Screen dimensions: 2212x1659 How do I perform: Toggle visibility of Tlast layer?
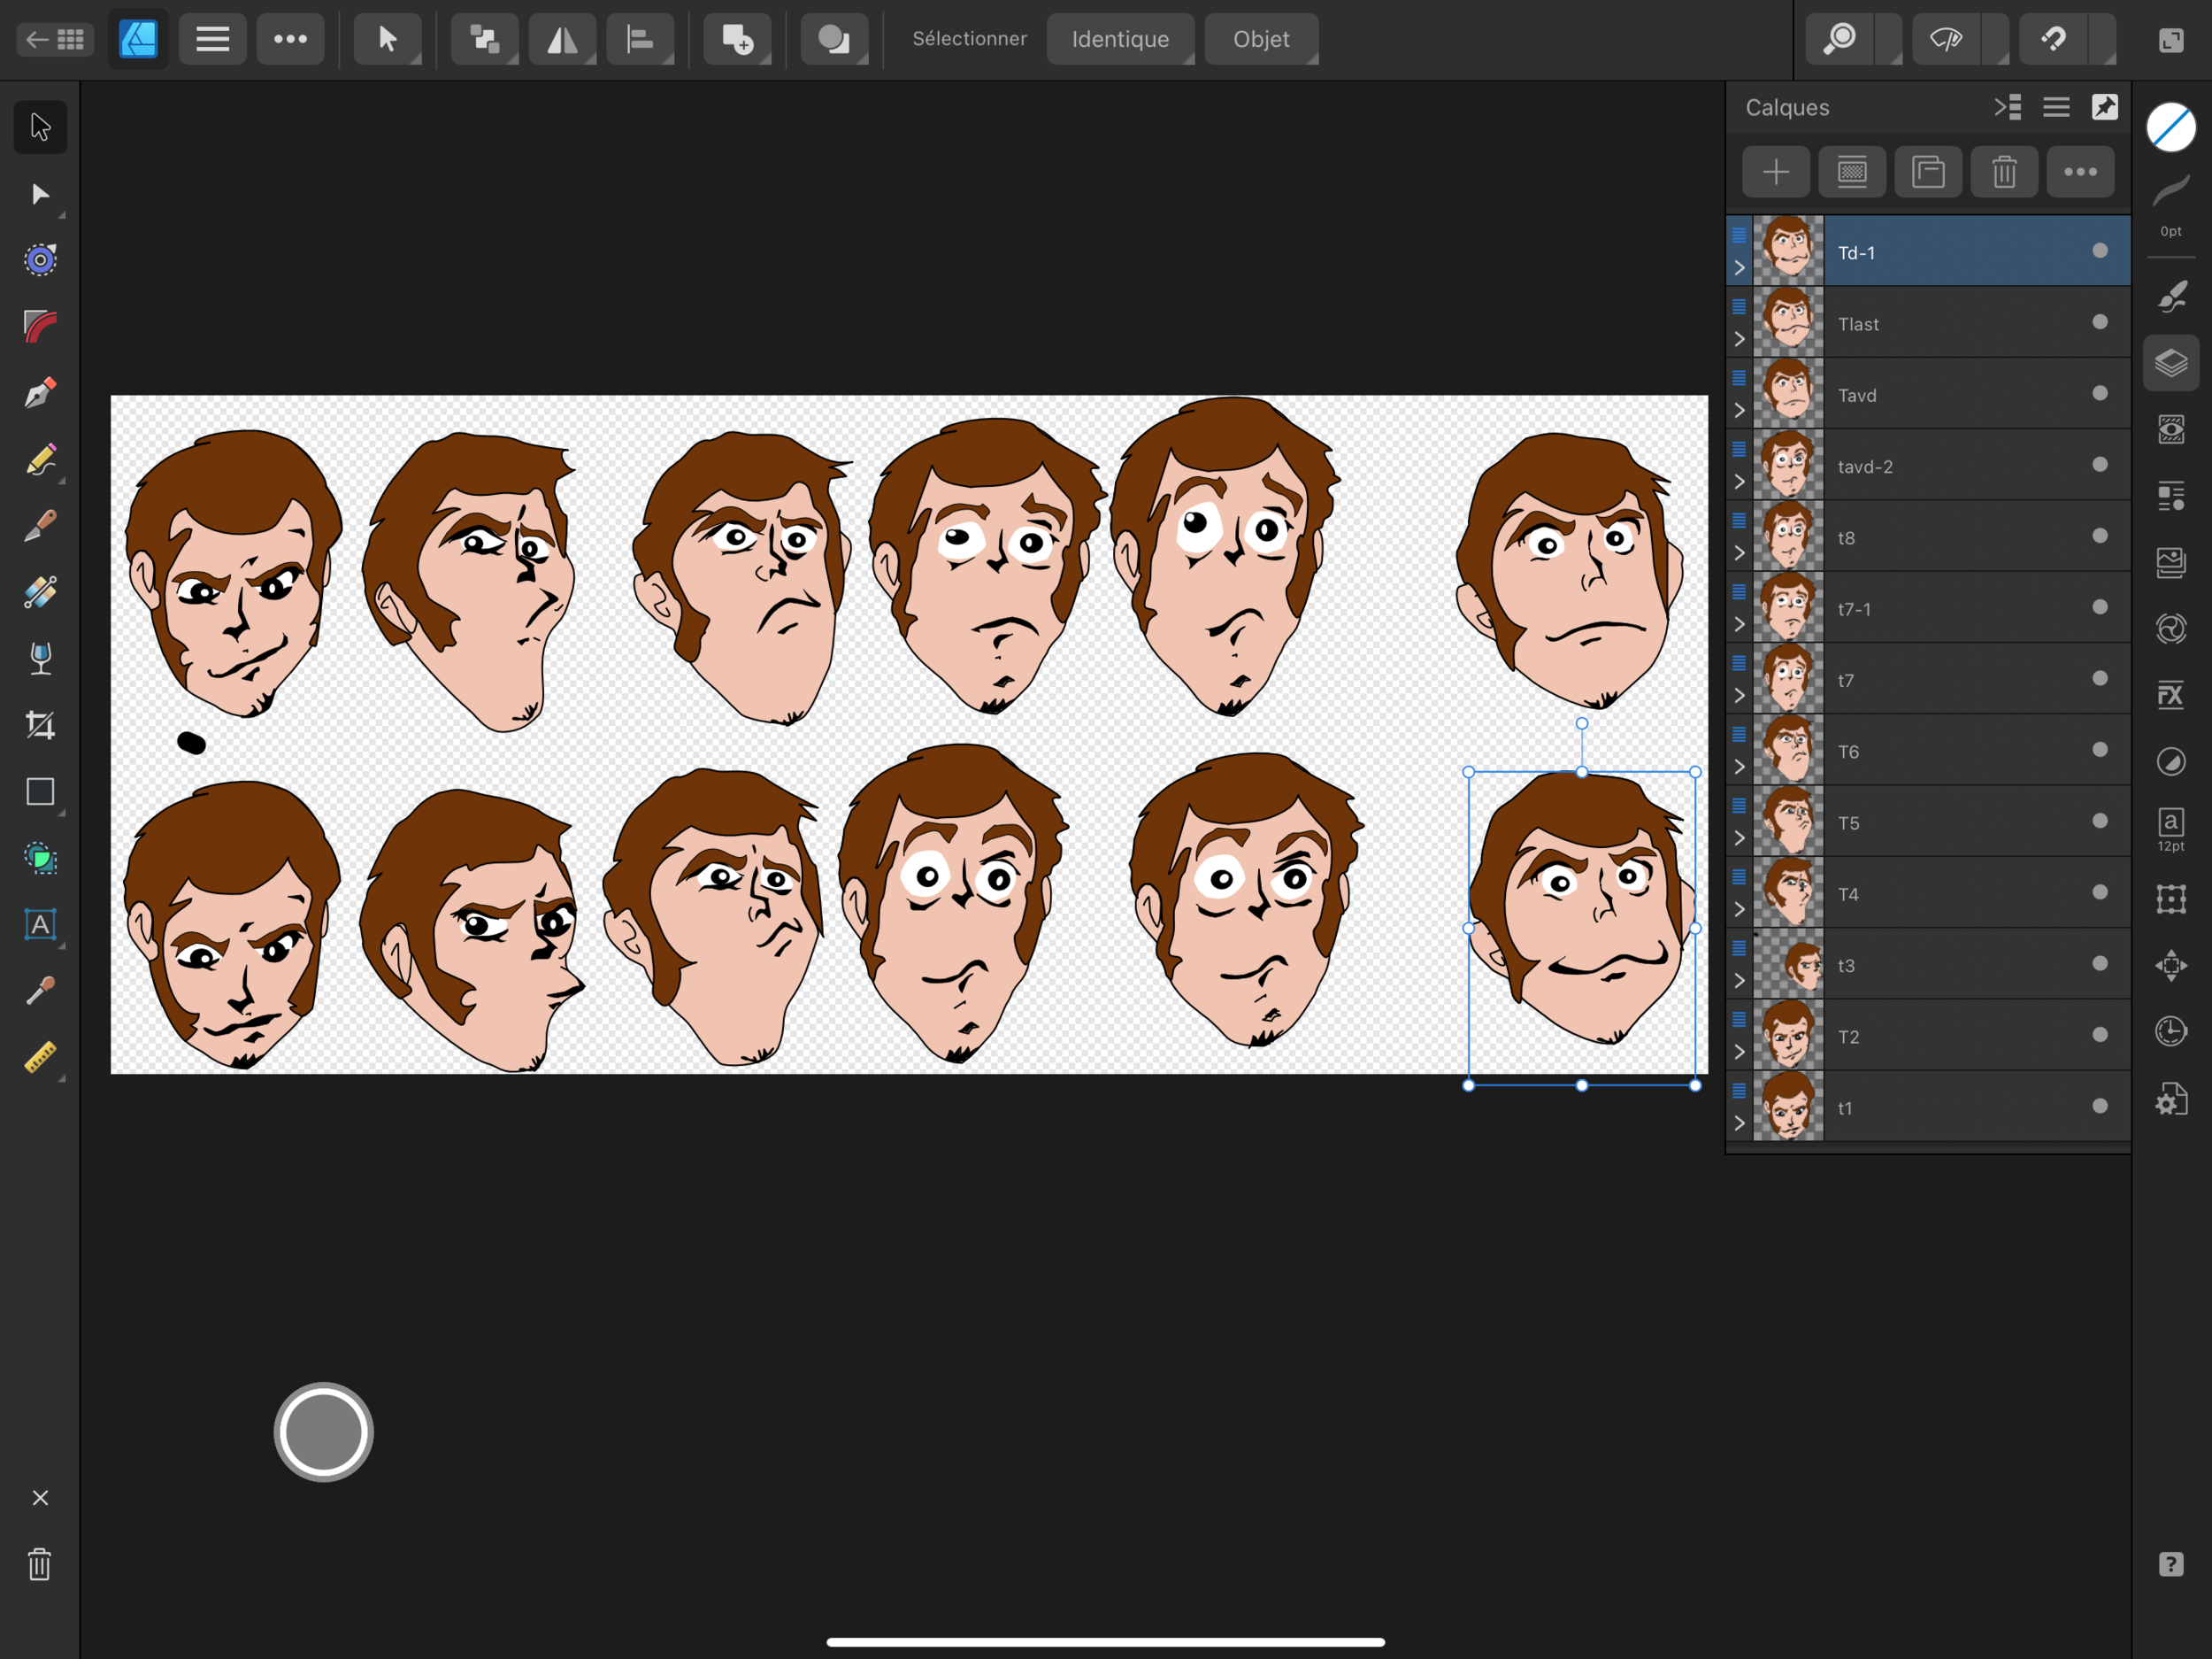(x=2099, y=322)
